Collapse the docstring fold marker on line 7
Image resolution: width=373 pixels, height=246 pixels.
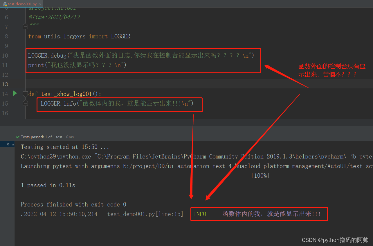(x=25, y=26)
